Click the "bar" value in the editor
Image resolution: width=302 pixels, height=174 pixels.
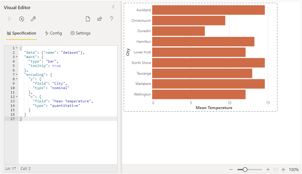pos(51,61)
